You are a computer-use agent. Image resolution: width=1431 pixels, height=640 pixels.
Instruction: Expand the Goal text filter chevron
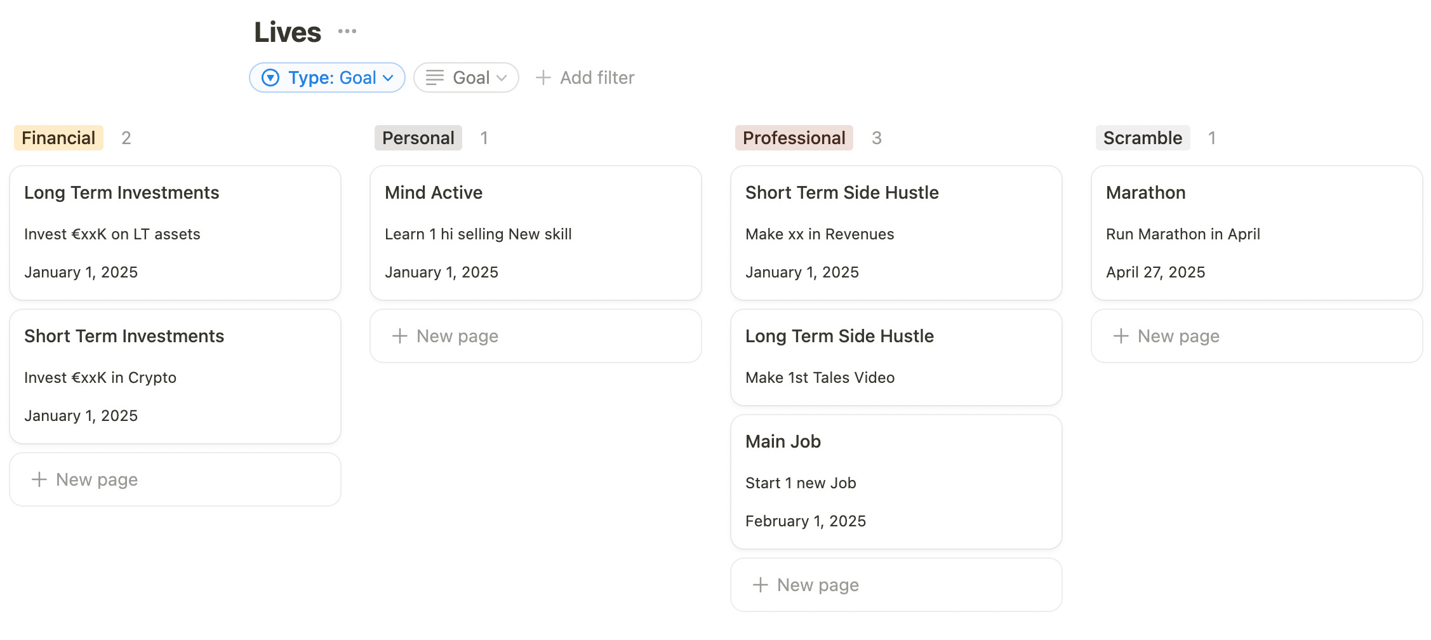coord(502,77)
